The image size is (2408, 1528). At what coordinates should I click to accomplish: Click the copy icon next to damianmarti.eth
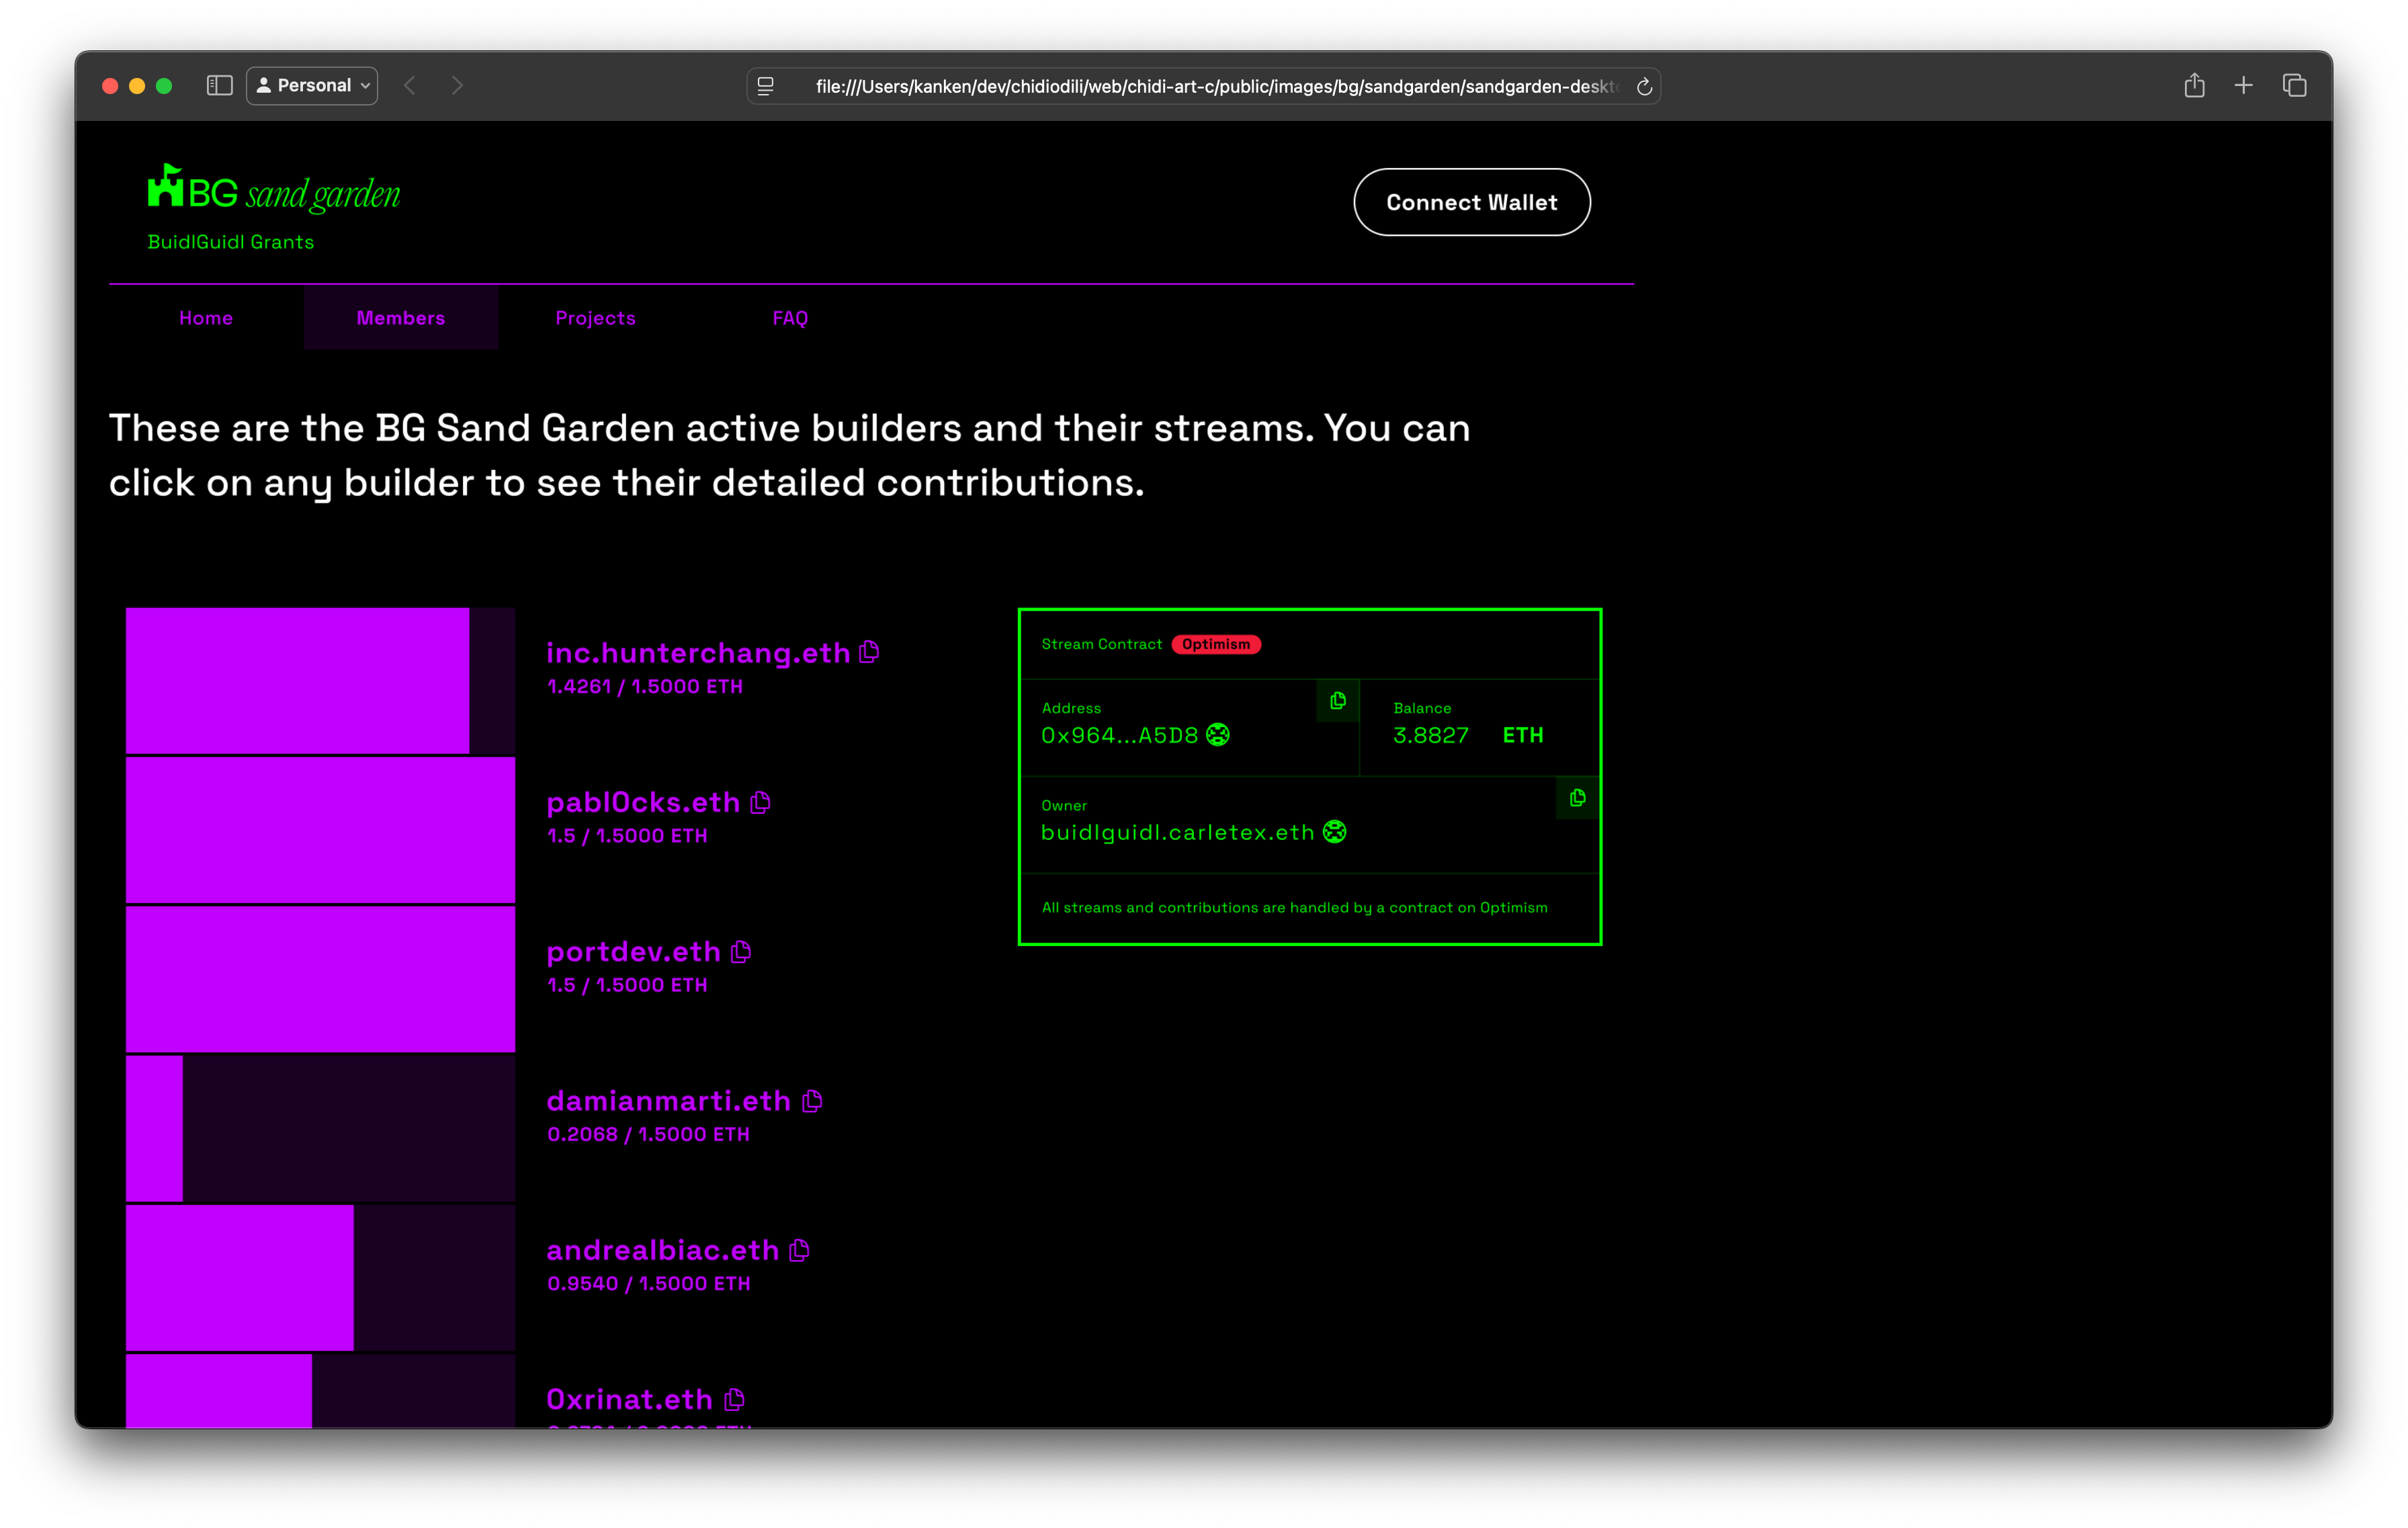tap(811, 1100)
